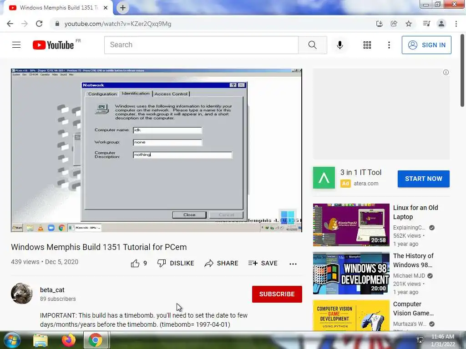Focus the YouTube Search field

click(201, 45)
